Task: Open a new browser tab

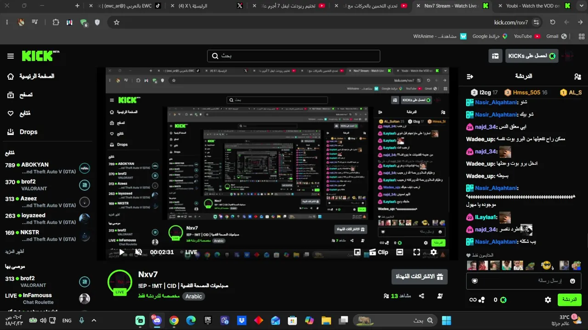Action: point(77,6)
